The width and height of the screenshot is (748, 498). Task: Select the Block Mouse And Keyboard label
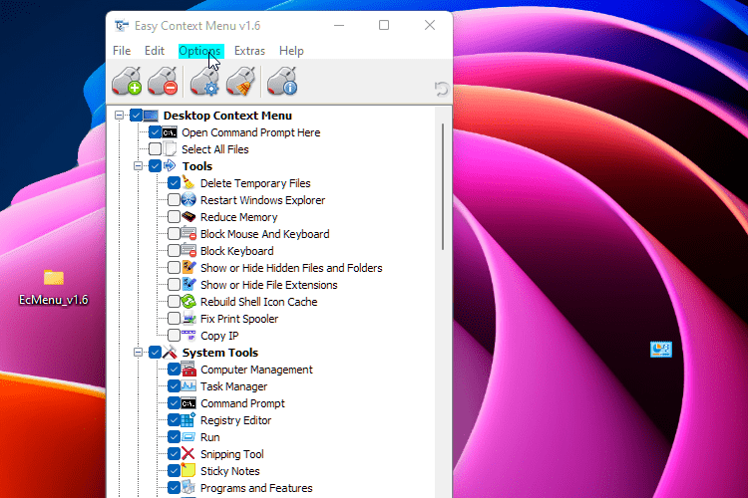(264, 234)
